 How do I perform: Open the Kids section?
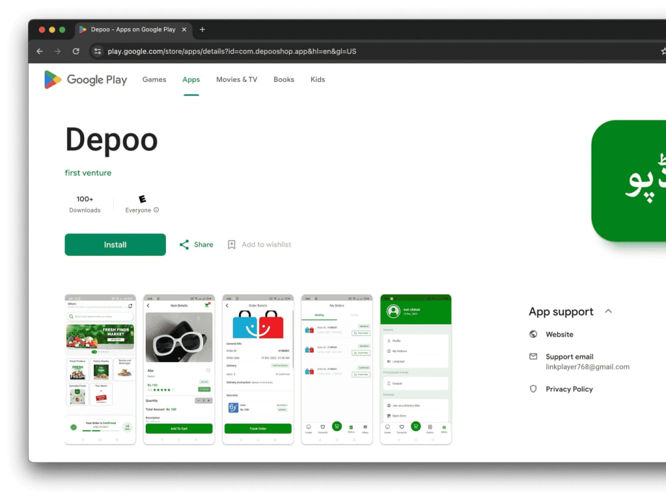click(x=318, y=79)
